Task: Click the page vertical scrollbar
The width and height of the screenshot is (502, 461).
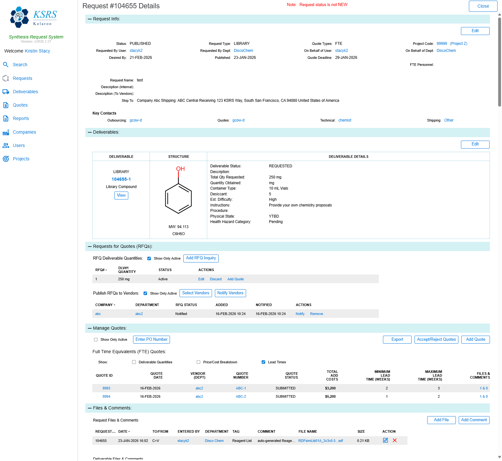Action: (x=499, y=60)
